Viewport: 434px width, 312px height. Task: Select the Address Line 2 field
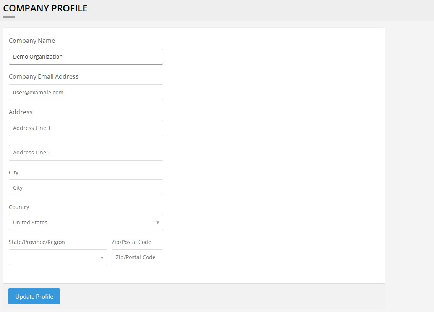[x=86, y=153]
